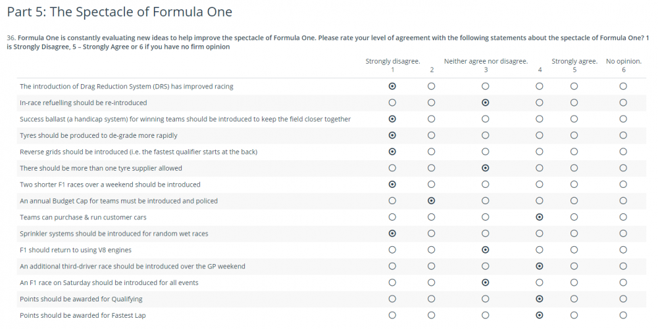Screen dimensions: 658x329
Task: Pick Strongly agree for third-driver race row
Action: tap(574, 266)
